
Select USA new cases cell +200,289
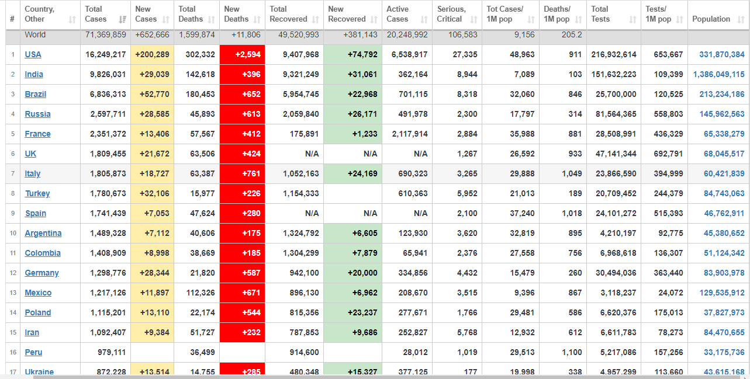click(x=151, y=54)
